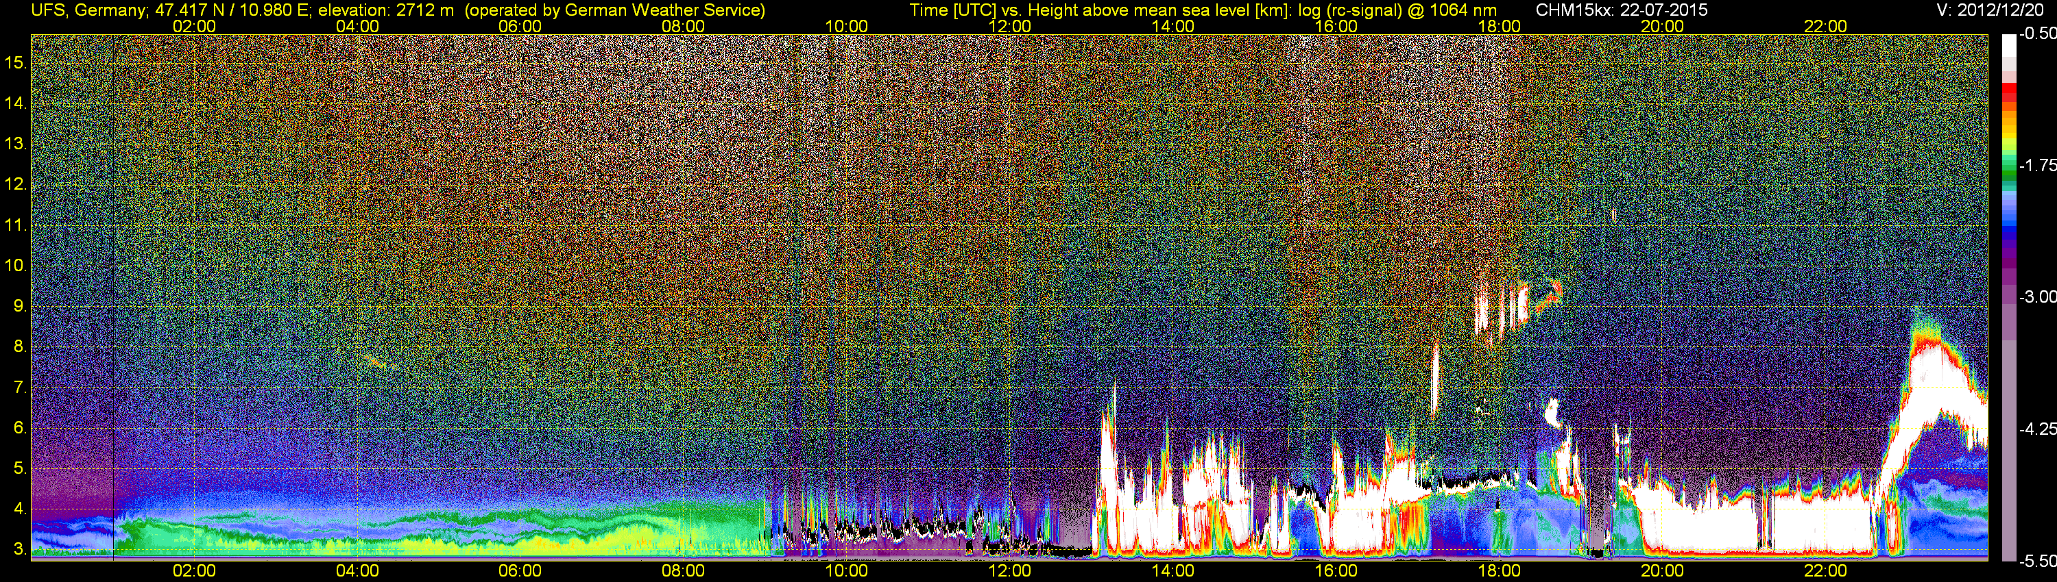The image size is (2057, 582).
Task: Click the -1.75 value on the color scale
Action: [2037, 166]
